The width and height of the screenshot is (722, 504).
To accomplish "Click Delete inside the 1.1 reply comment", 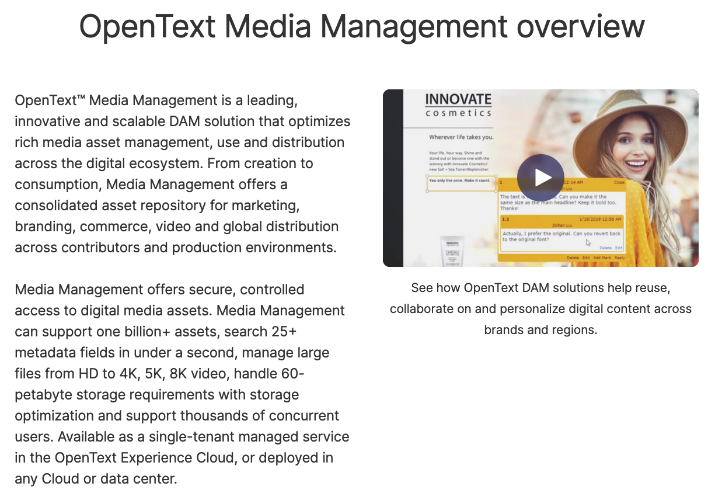I will (605, 248).
